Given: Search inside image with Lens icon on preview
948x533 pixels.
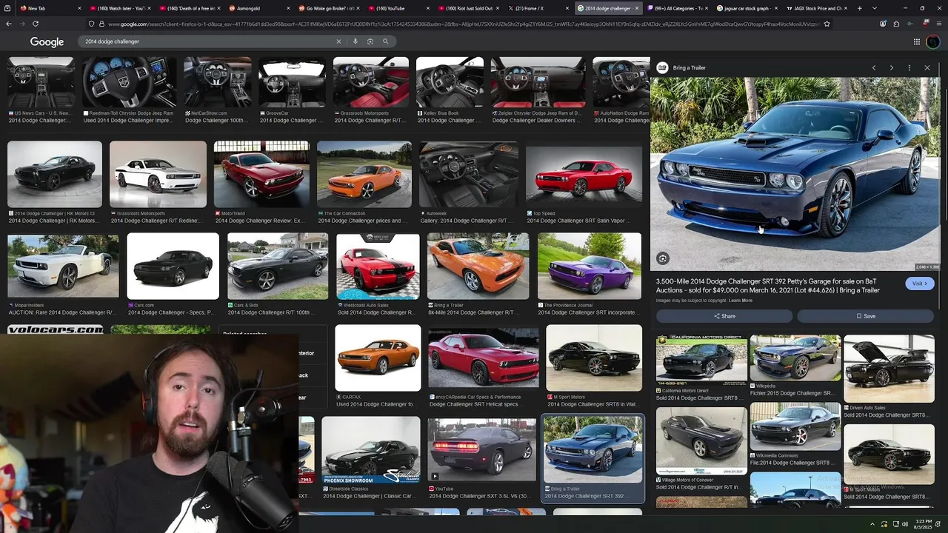Looking at the screenshot, I should pyautogui.click(x=663, y=258).
